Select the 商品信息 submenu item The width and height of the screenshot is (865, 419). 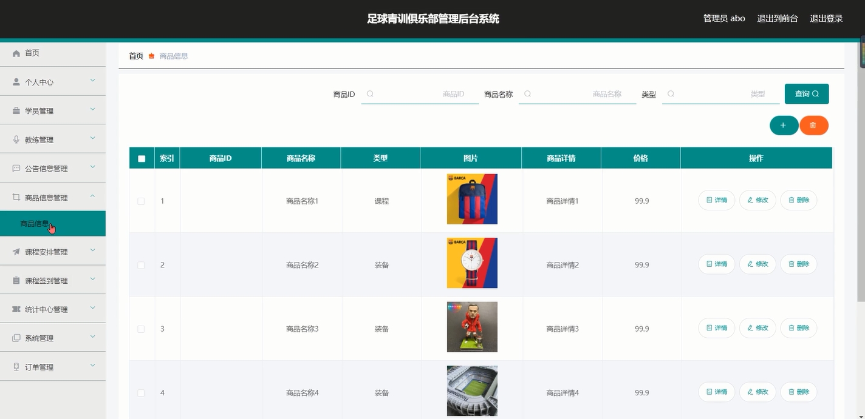pos(53,224)
